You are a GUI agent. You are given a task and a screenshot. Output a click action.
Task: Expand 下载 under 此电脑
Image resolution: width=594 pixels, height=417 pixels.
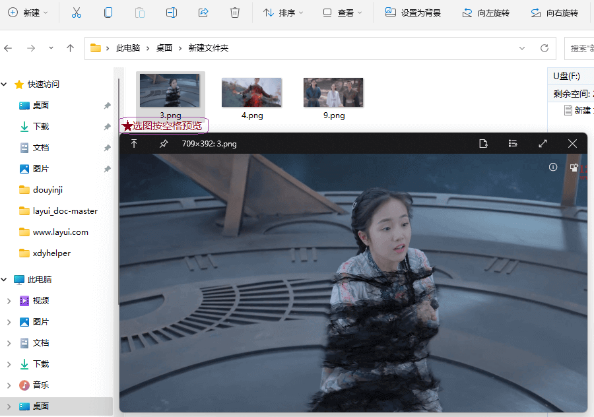pos(9,364)
